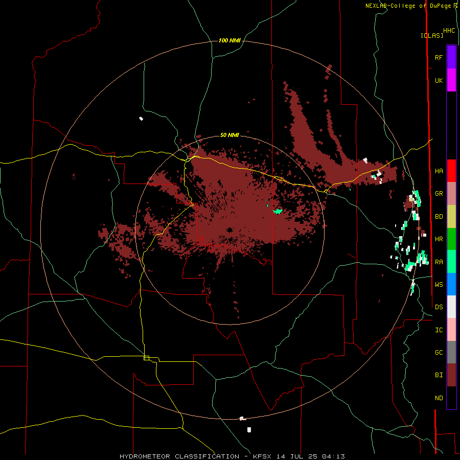Screen dimensions: 460x460
Task: Click the RF purple legend swatch
Action: point(451,57)
